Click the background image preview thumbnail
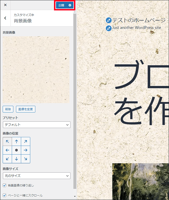This screenshot has height=200, width=169. [x=36, y=70]
